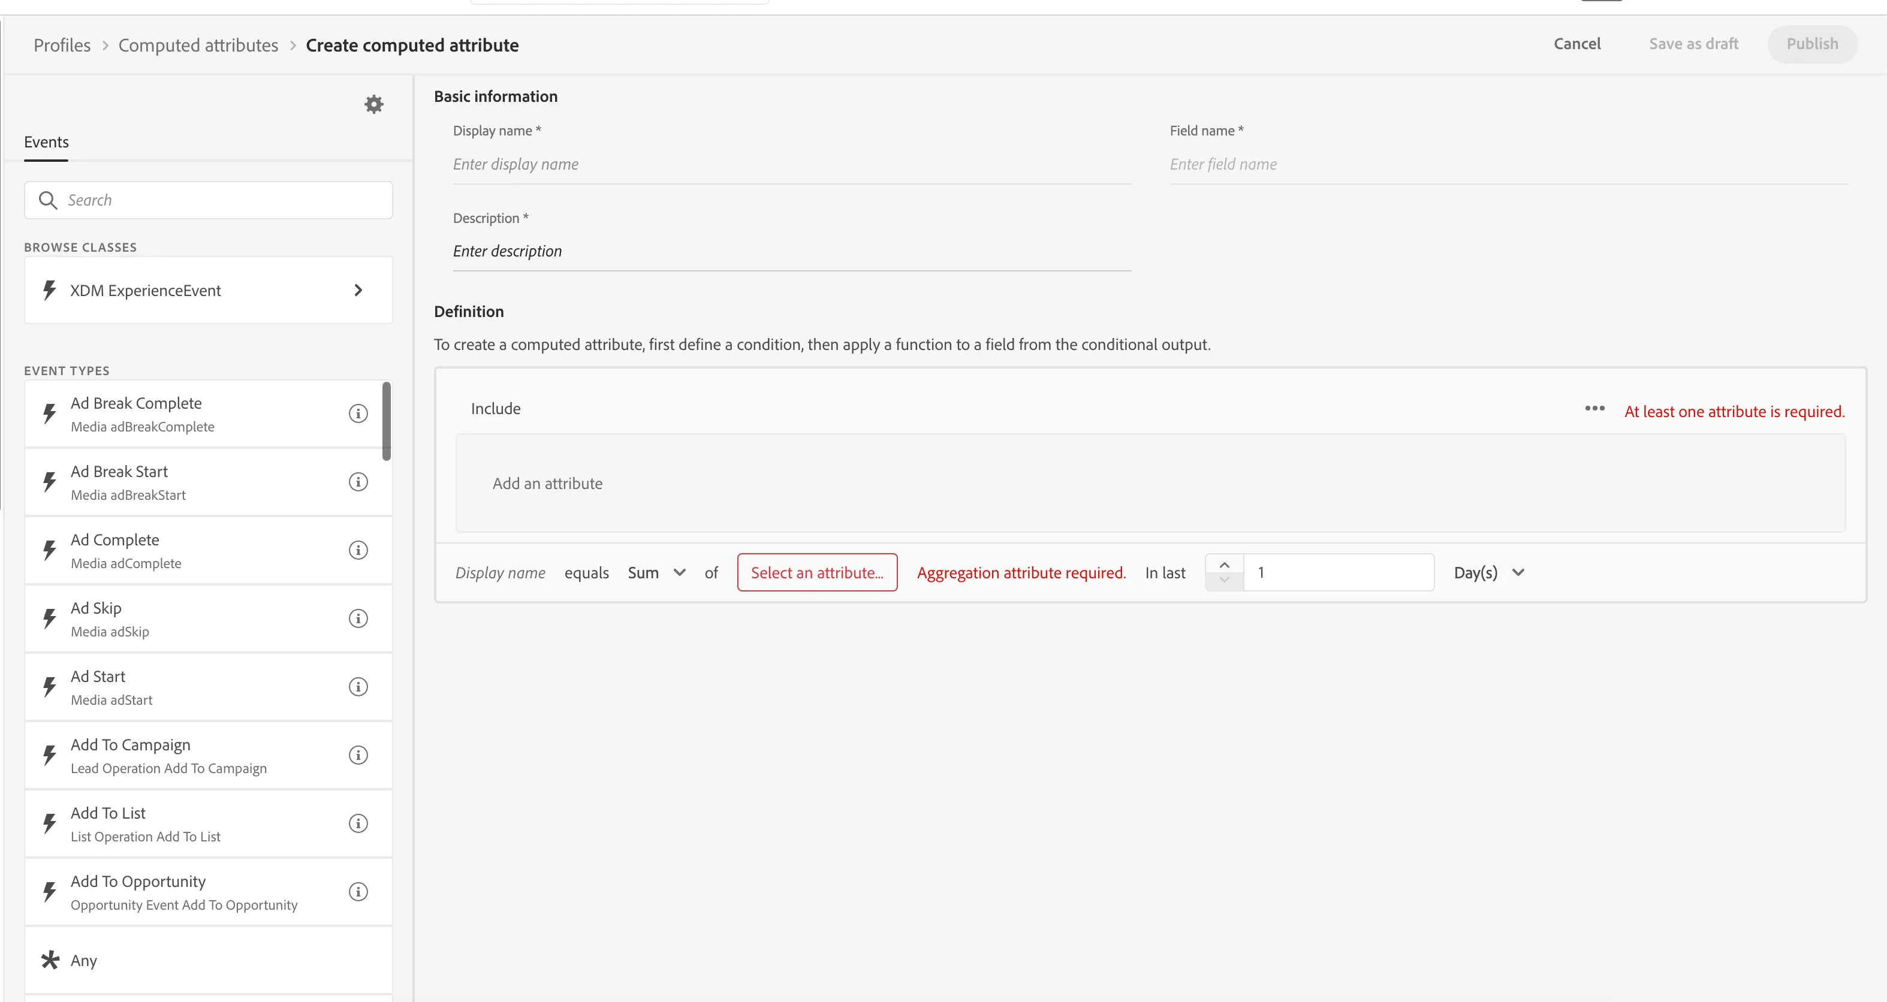The width and height of the screenshot is (1887, 1002).
Task: Expand the XDM ExperienceEvent class
Action: pyautogui.click(x=358, y=290)
